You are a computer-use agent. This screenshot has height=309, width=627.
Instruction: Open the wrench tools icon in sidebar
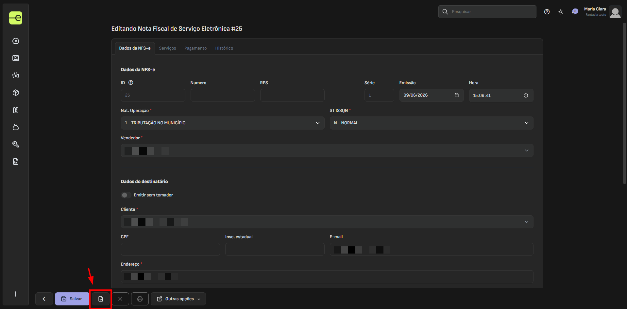point(16,144)
